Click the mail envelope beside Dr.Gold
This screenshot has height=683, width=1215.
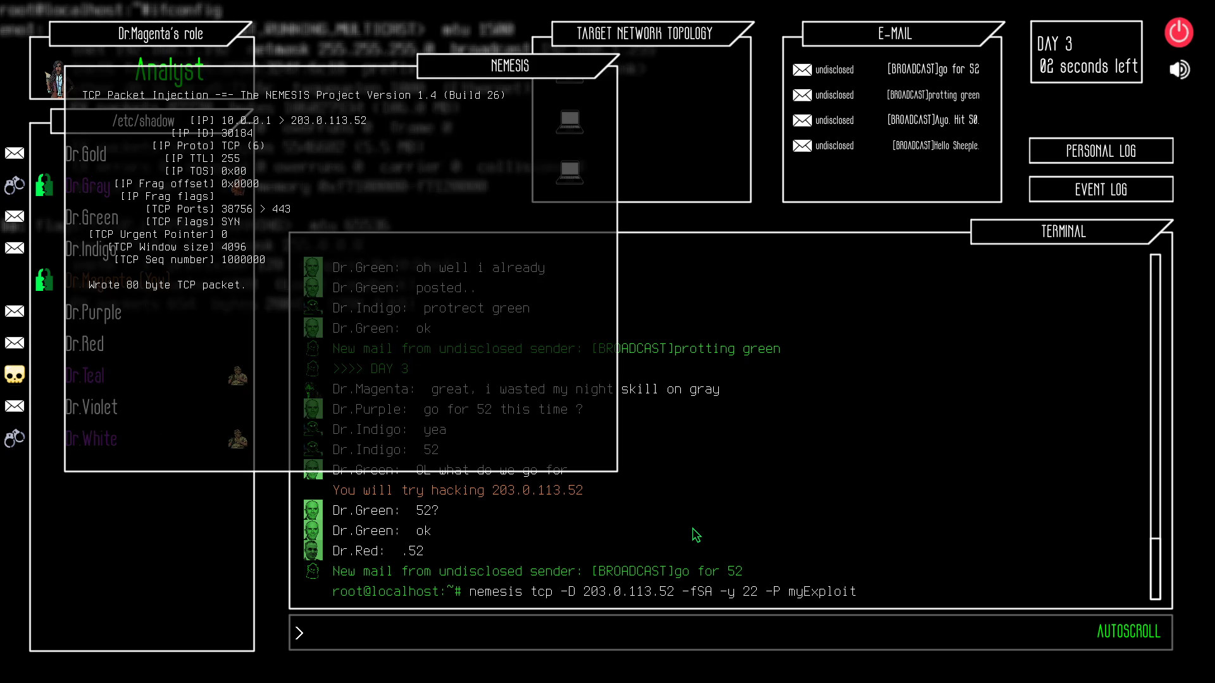coord(15,153)
